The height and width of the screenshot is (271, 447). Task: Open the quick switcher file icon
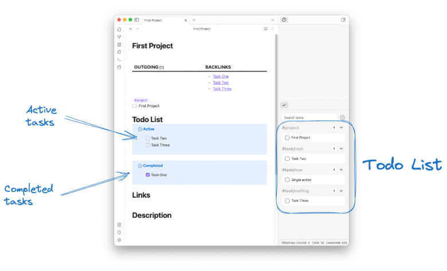[119, 29]
